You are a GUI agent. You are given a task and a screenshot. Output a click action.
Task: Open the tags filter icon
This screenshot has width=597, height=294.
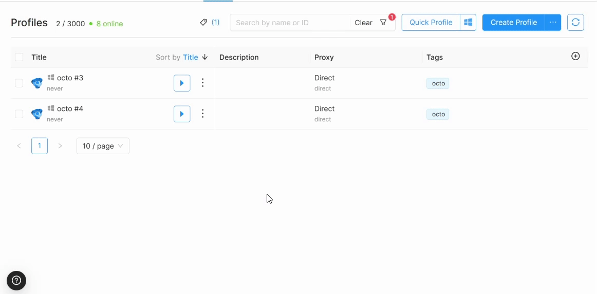click(203, 23)
